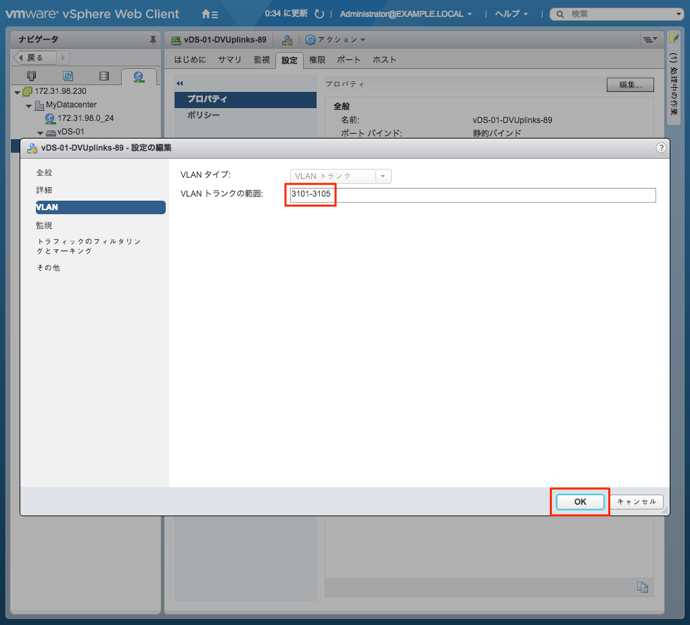Select vCenter 172.31.98.230 in tree
The image size is (690, 625).
pyautogui.click(x=61, y=91)
